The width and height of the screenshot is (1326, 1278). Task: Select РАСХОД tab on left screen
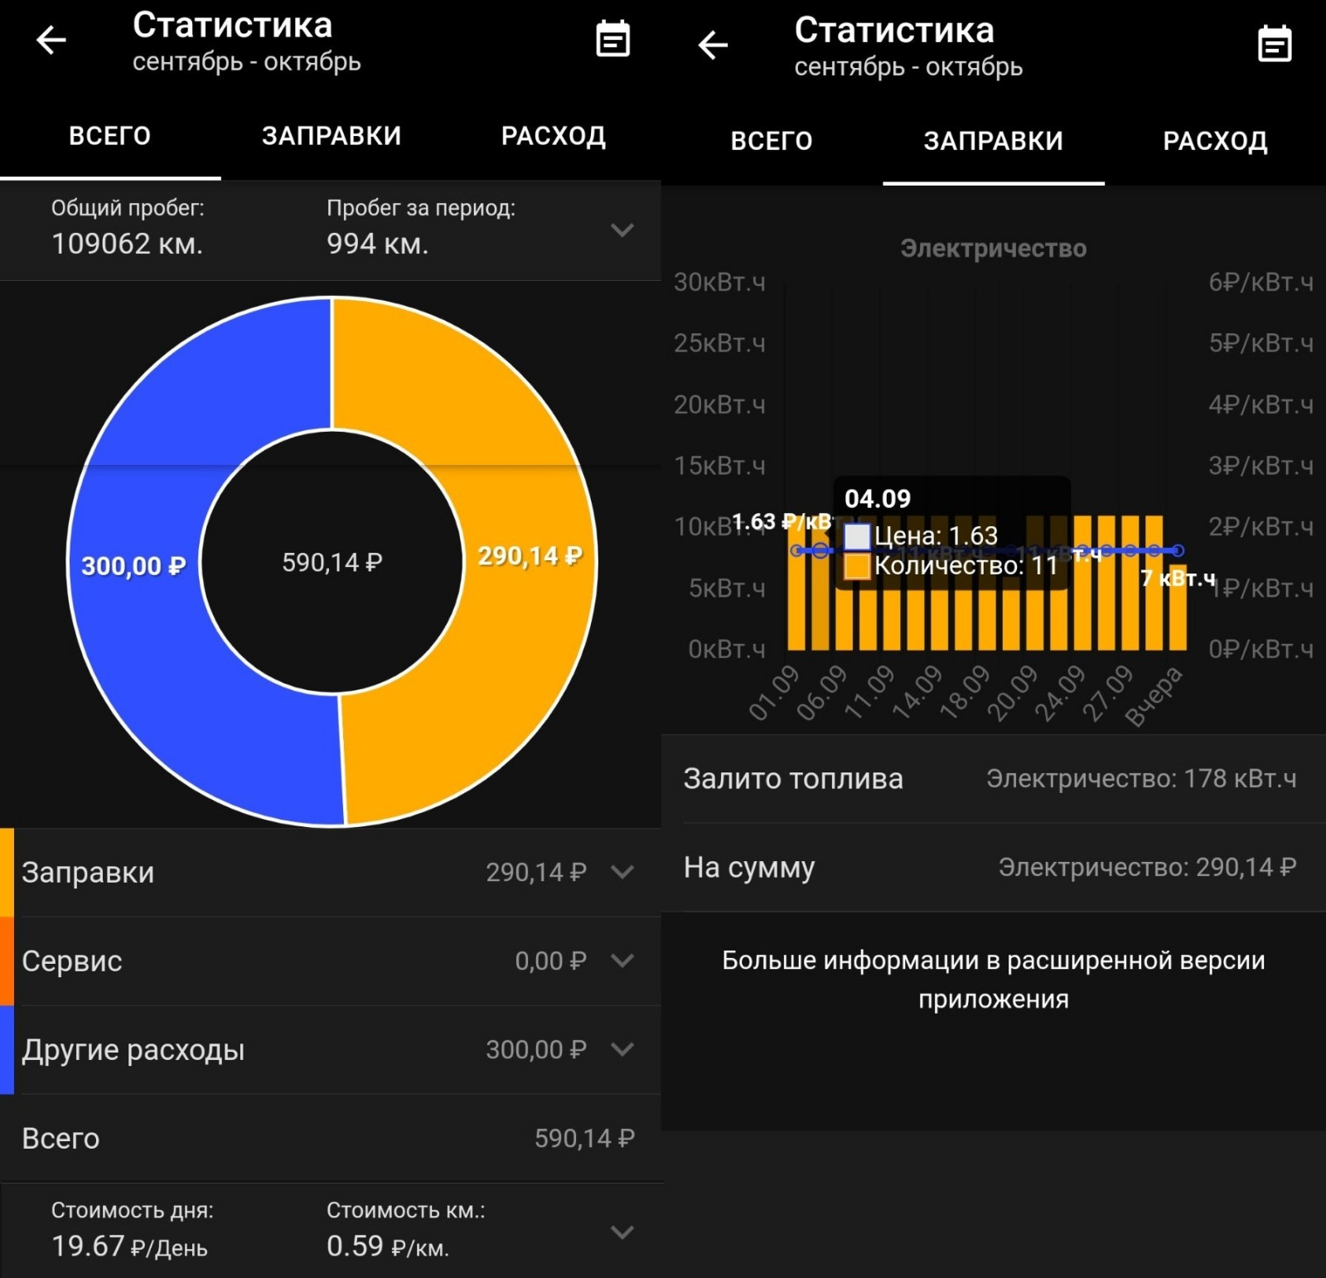(x=553, y=136)
